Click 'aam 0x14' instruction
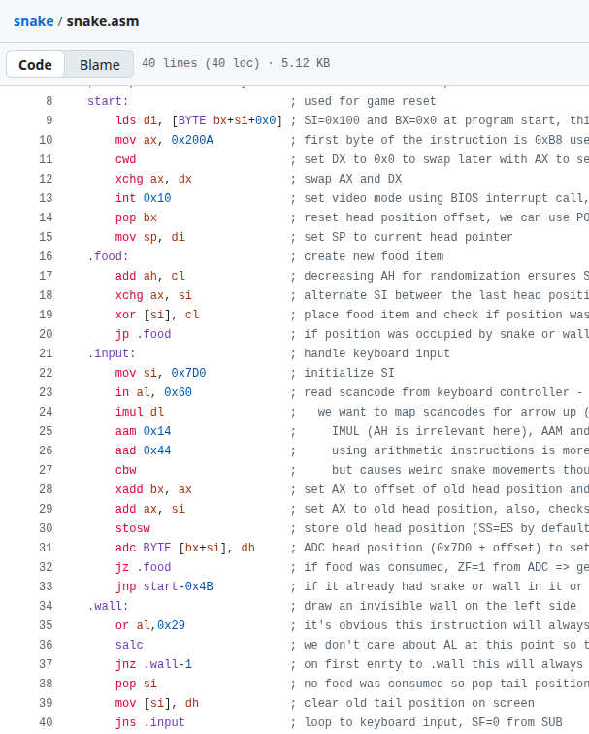The height and width of the screenshot is (734, 589). point(144,431)
